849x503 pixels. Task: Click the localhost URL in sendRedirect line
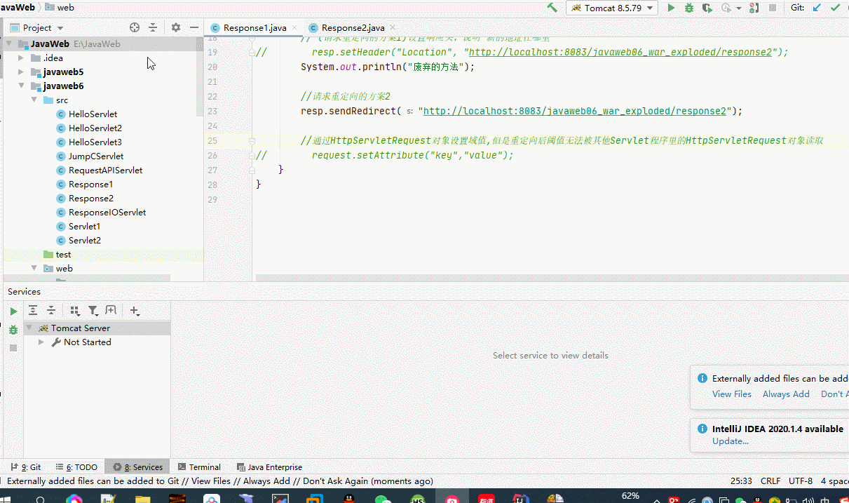tap(575, 111)
